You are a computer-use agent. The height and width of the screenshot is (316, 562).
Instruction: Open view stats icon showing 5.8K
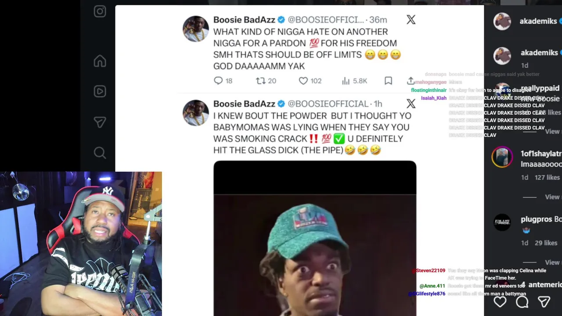[346, 81]
